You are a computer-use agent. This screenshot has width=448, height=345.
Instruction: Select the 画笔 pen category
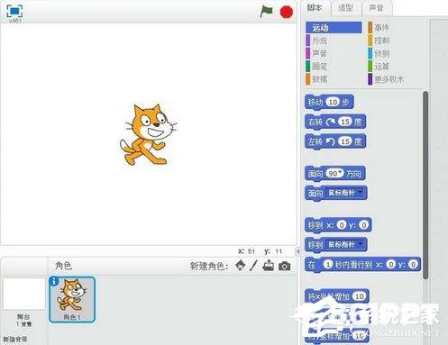(x=319, y=67)
